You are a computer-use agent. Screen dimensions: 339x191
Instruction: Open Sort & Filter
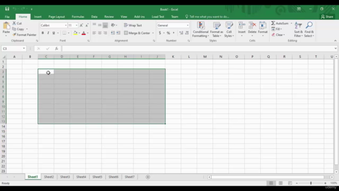click(x=298, y=30)
